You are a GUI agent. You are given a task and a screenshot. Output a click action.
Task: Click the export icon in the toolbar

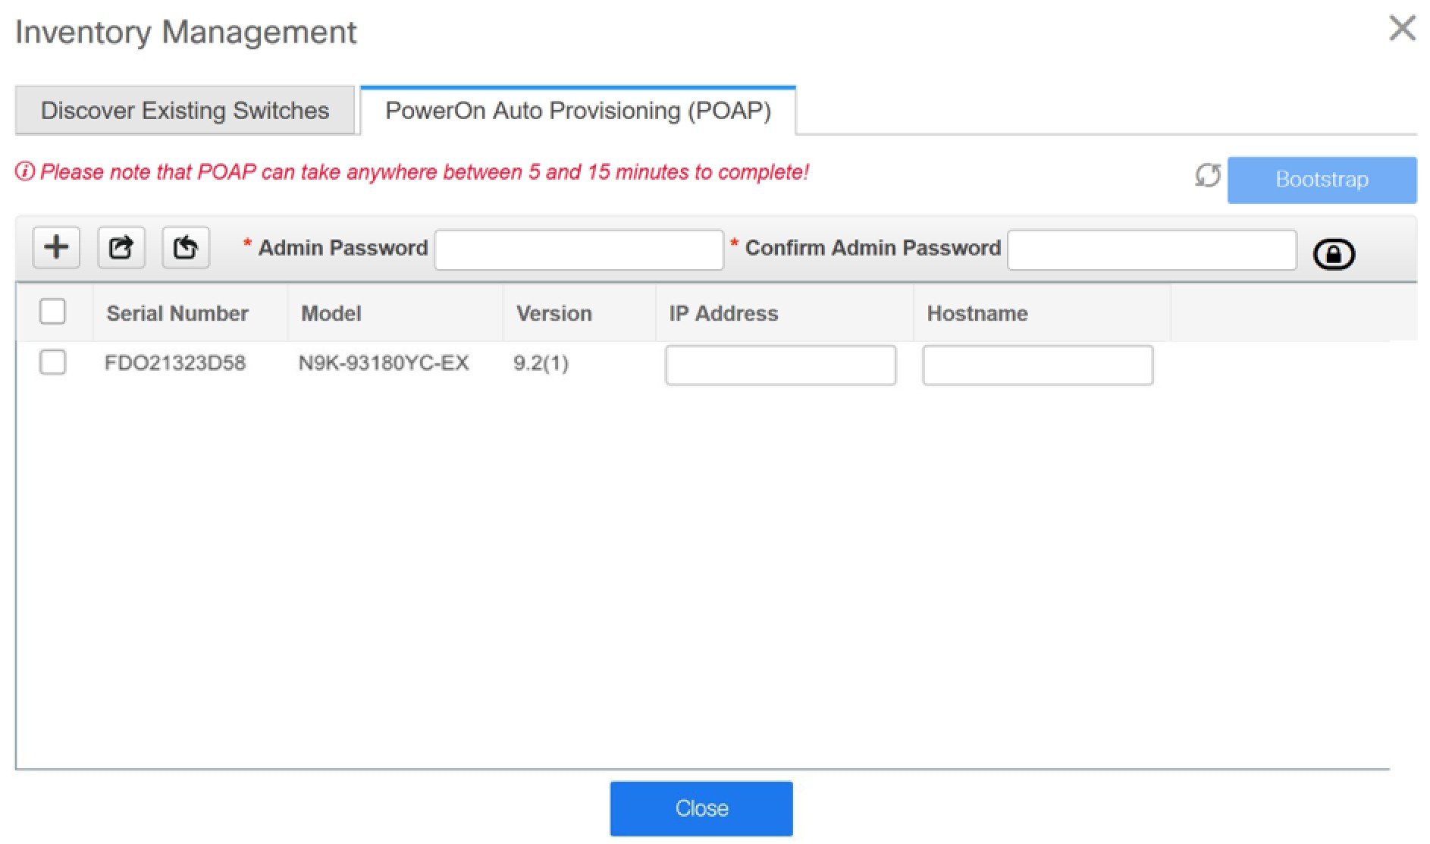pos(121,247)
